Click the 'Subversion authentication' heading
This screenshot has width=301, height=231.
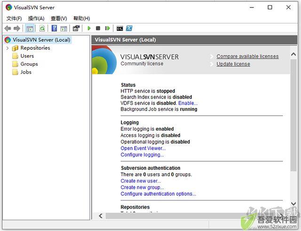pos(150,168)
